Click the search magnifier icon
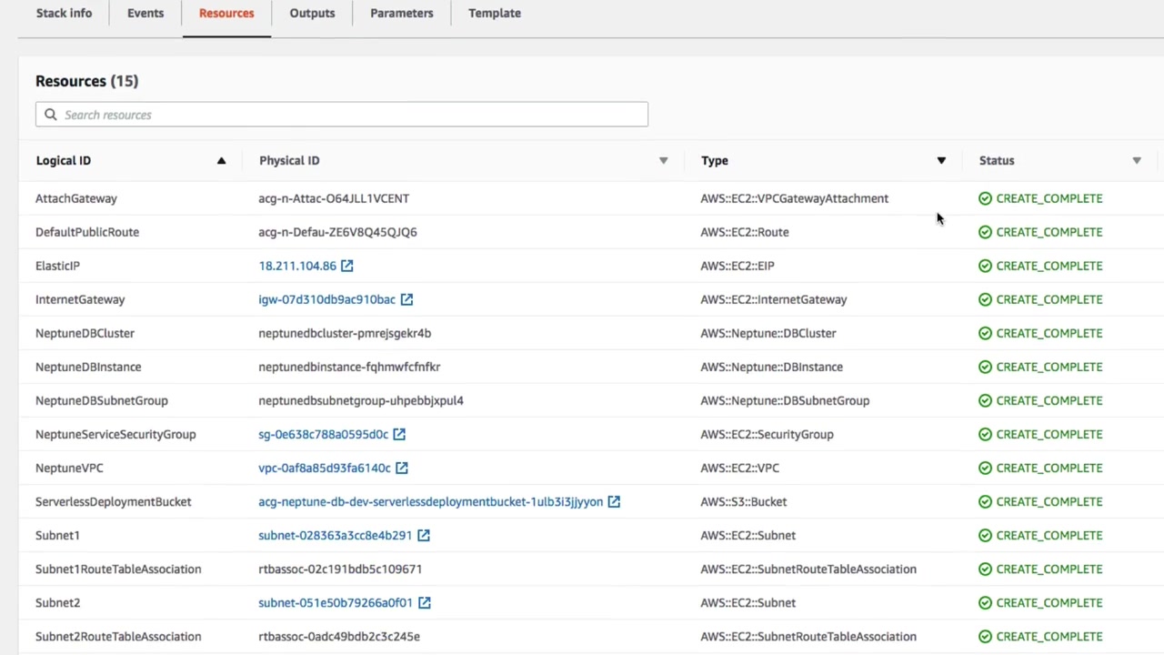1164x655 pixels. [x=51, y=115]
